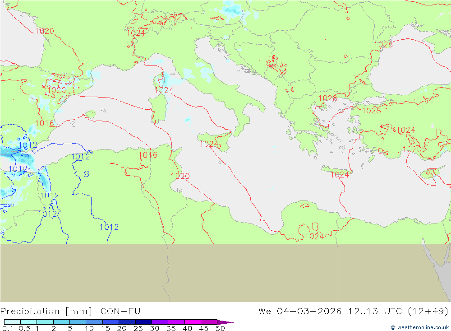Pick the legend swatch between 10 and 15
Viewport: 451px width, 331px height.
[x=94, y=322]
